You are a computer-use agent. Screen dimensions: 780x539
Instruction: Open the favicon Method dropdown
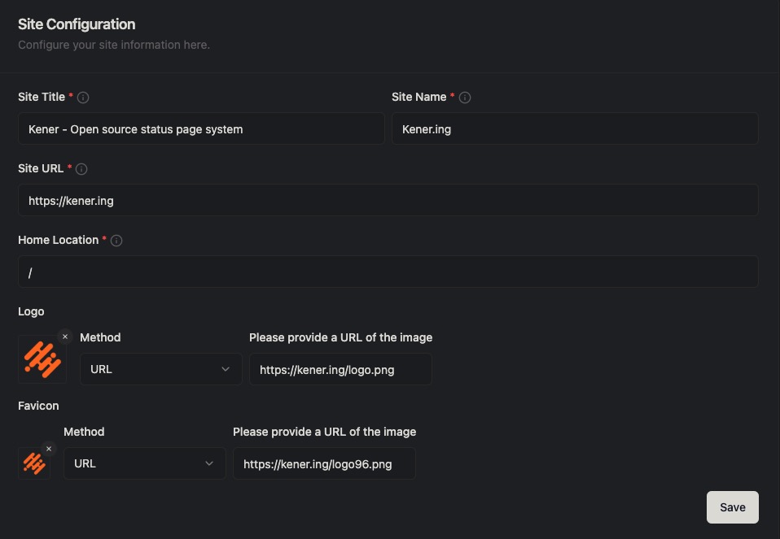[x=144, y=463]
